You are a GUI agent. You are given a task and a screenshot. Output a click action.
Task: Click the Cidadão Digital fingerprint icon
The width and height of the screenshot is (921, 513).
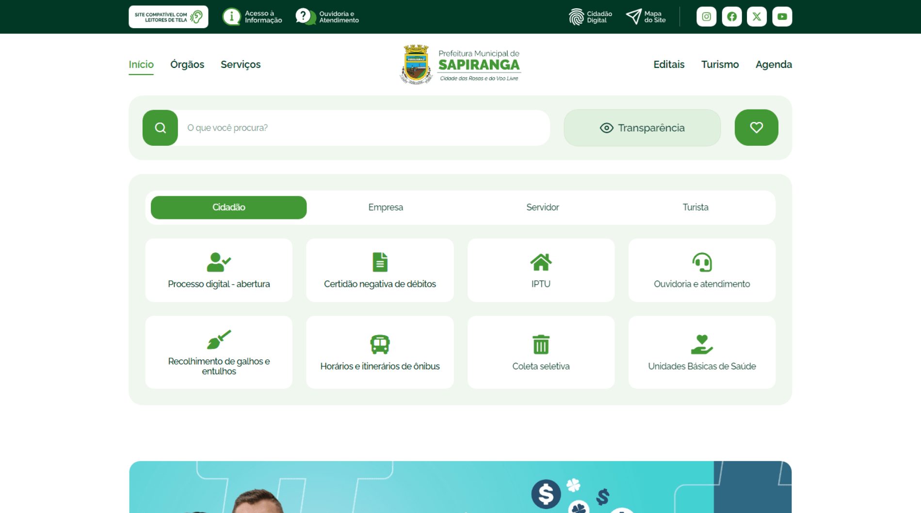[x=576, y=17]
